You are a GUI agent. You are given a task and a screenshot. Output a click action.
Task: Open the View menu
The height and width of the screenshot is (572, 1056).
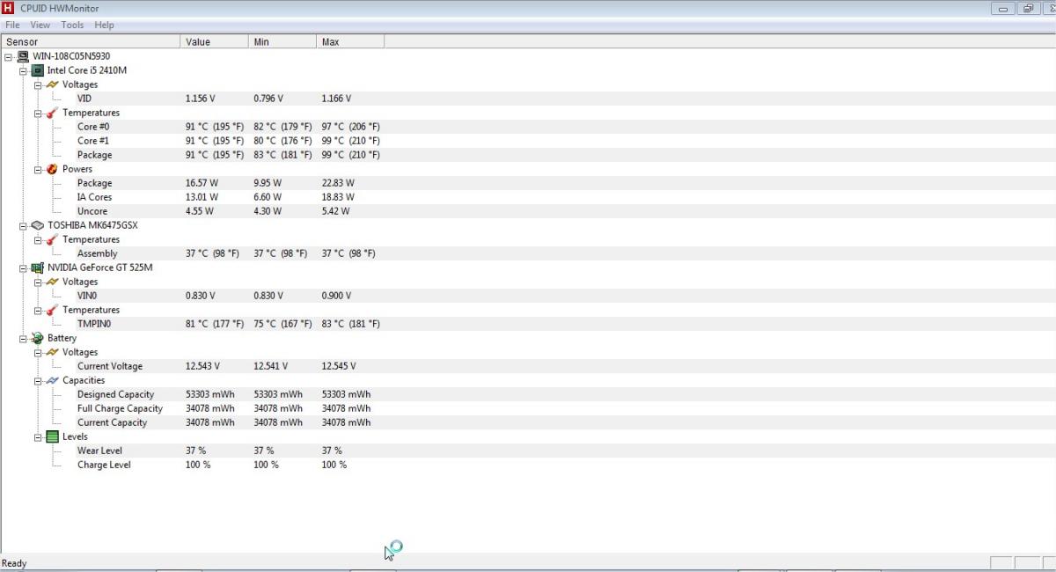[40, 25]
